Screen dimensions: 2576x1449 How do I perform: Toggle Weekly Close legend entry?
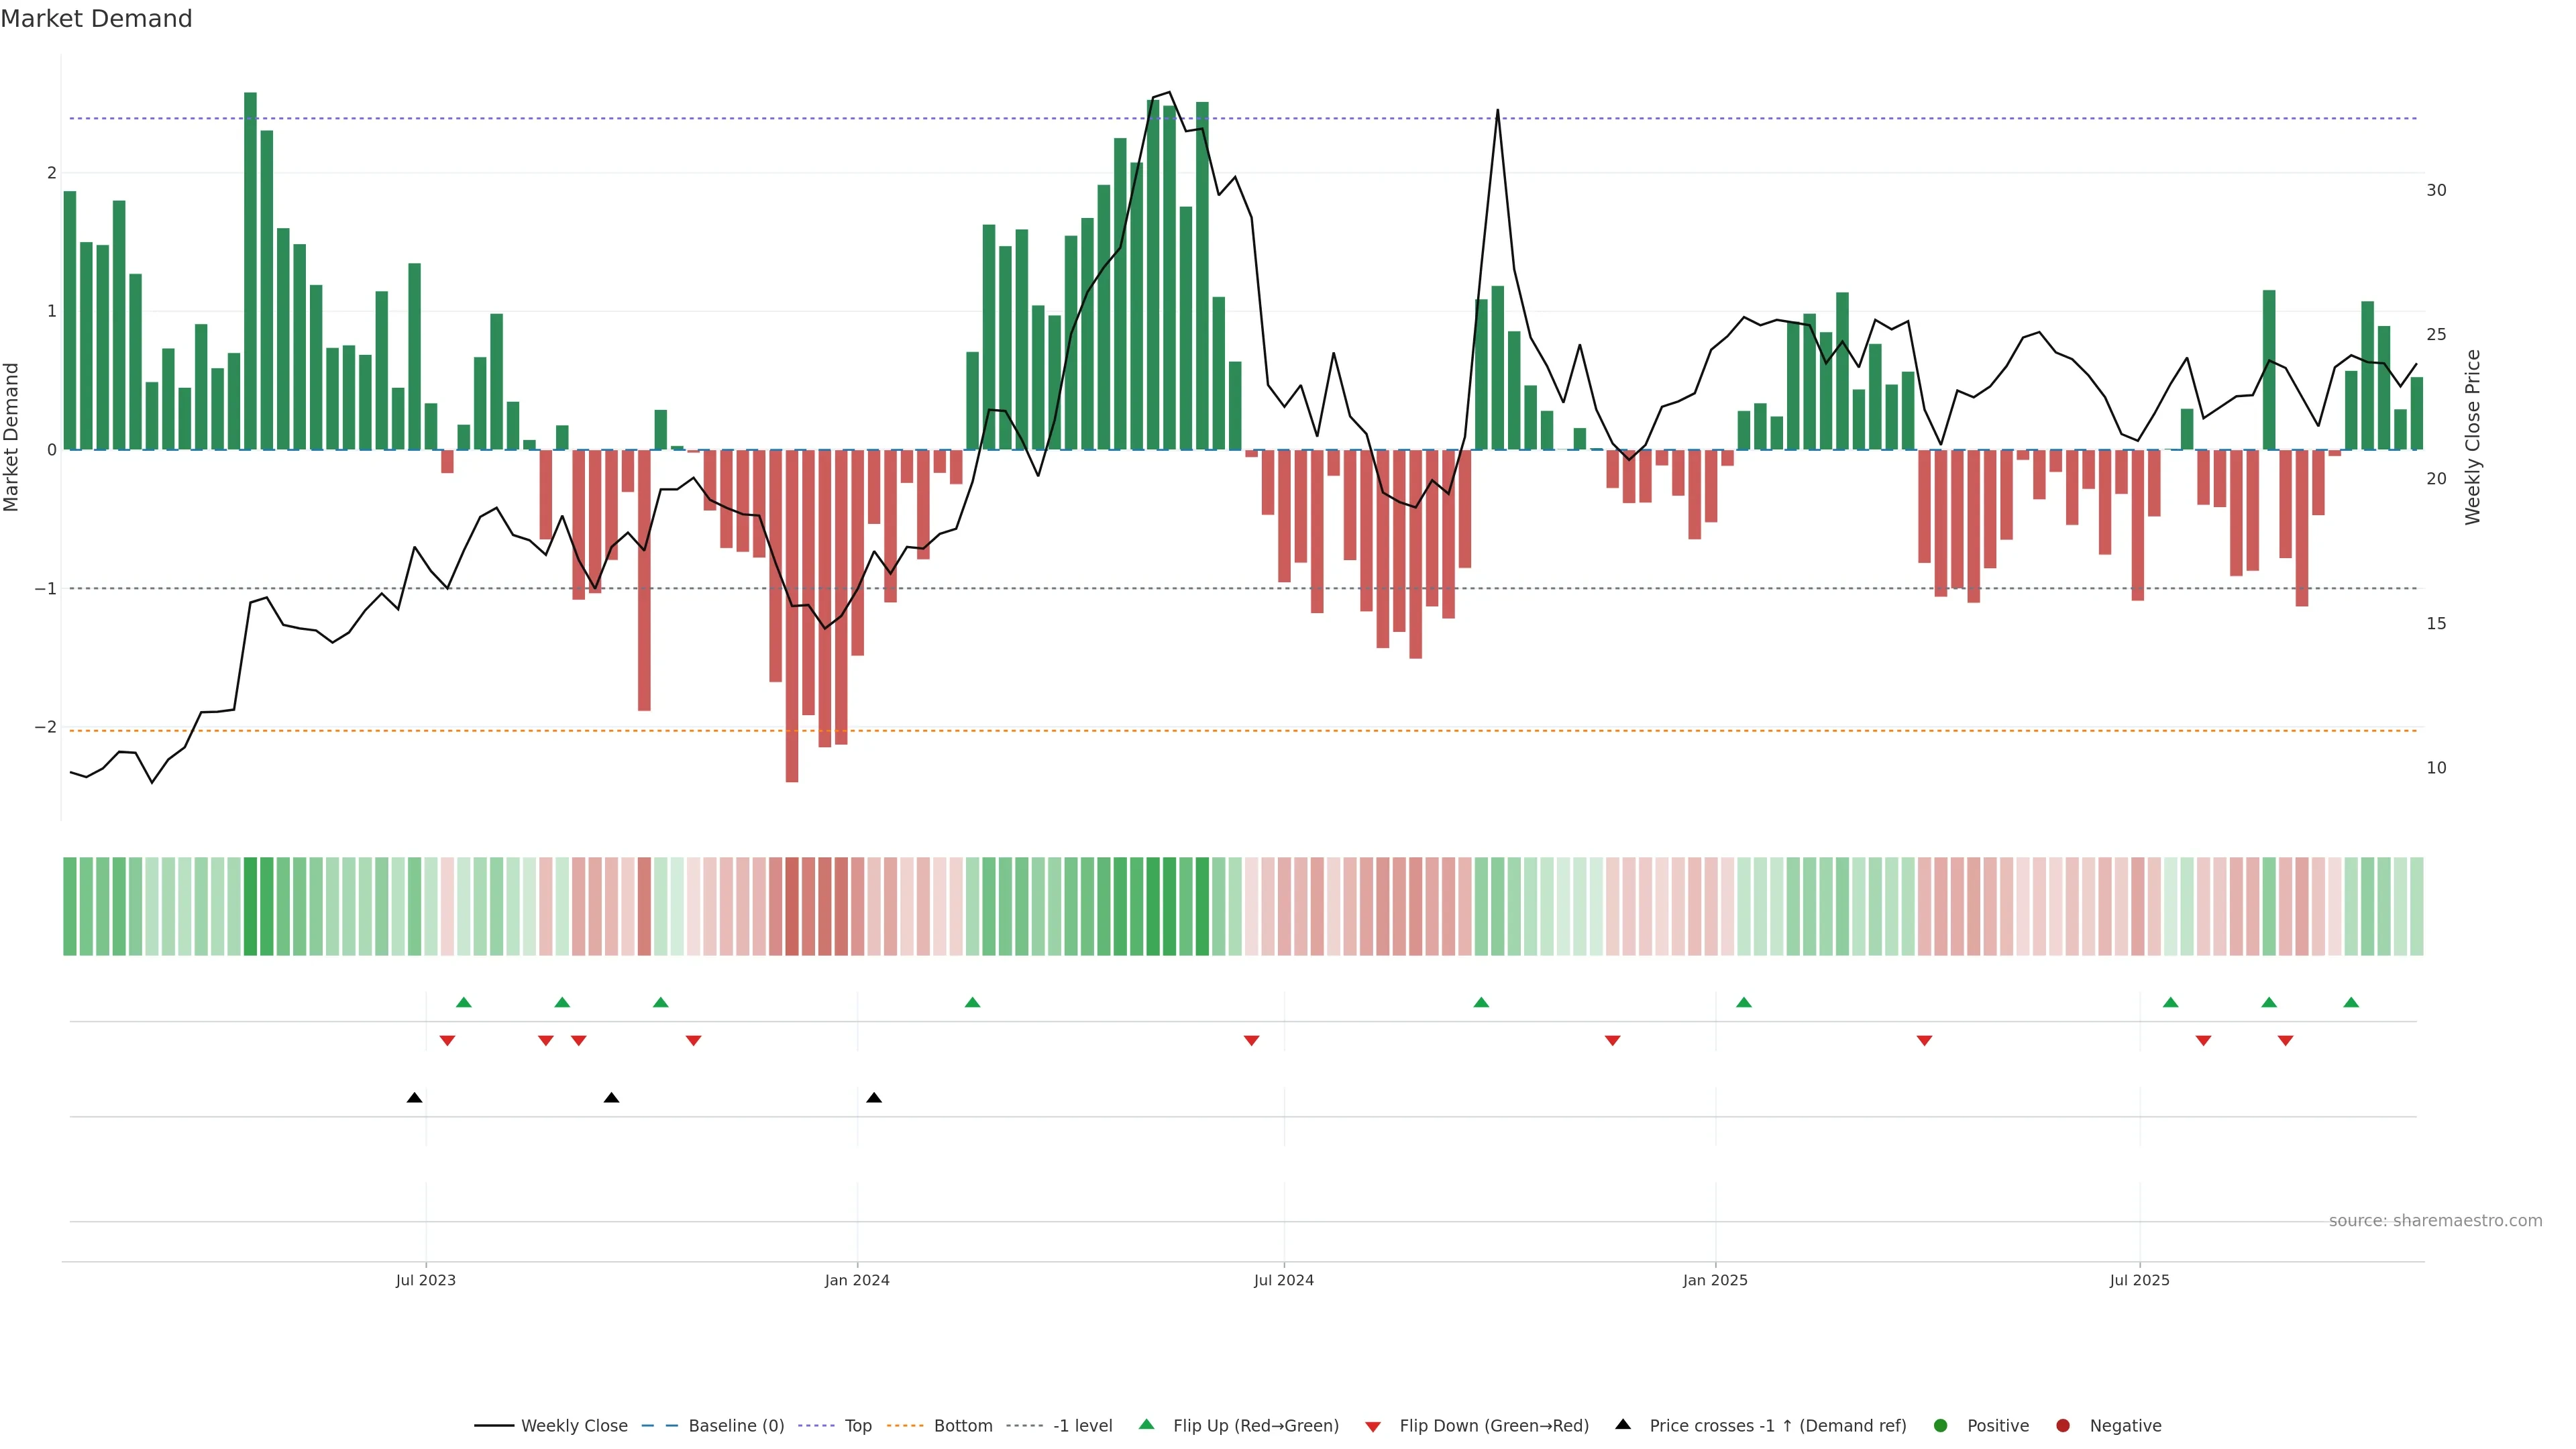tap(573, 1426)
